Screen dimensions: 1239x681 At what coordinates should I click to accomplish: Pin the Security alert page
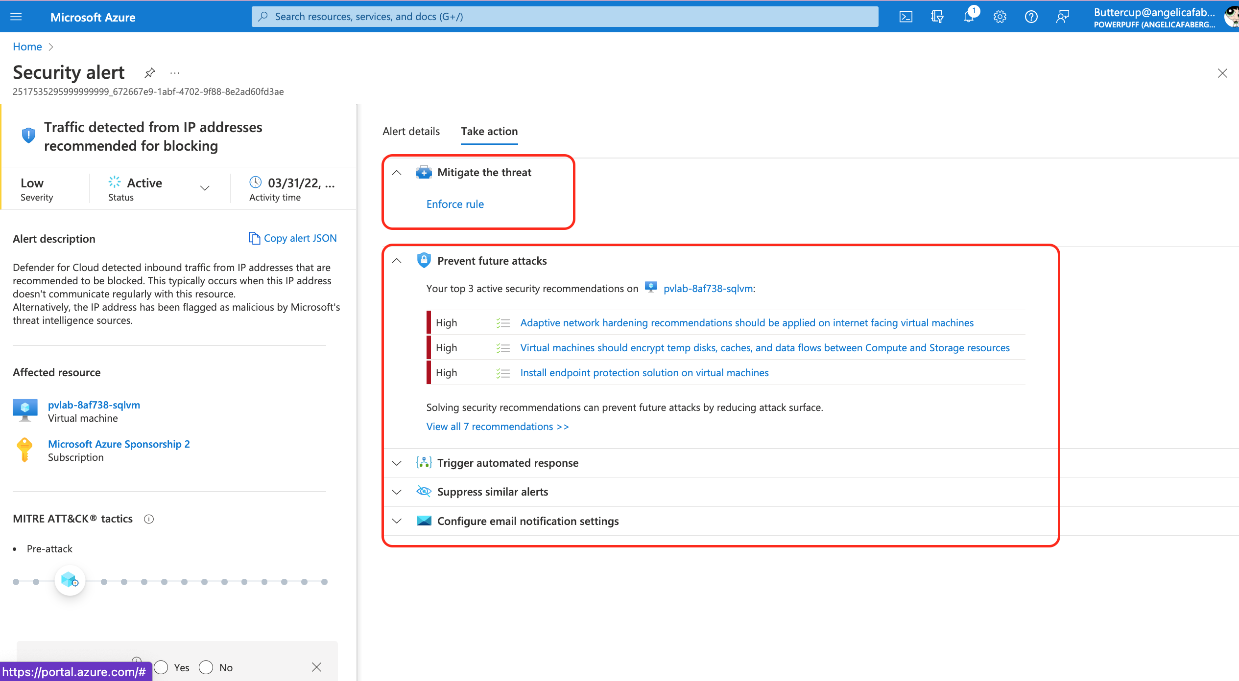150,73
